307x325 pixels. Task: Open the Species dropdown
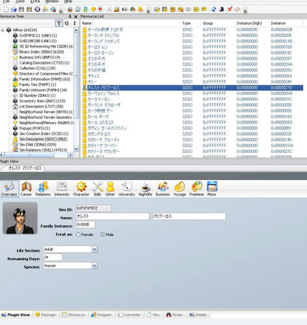[x=94, y=266]
